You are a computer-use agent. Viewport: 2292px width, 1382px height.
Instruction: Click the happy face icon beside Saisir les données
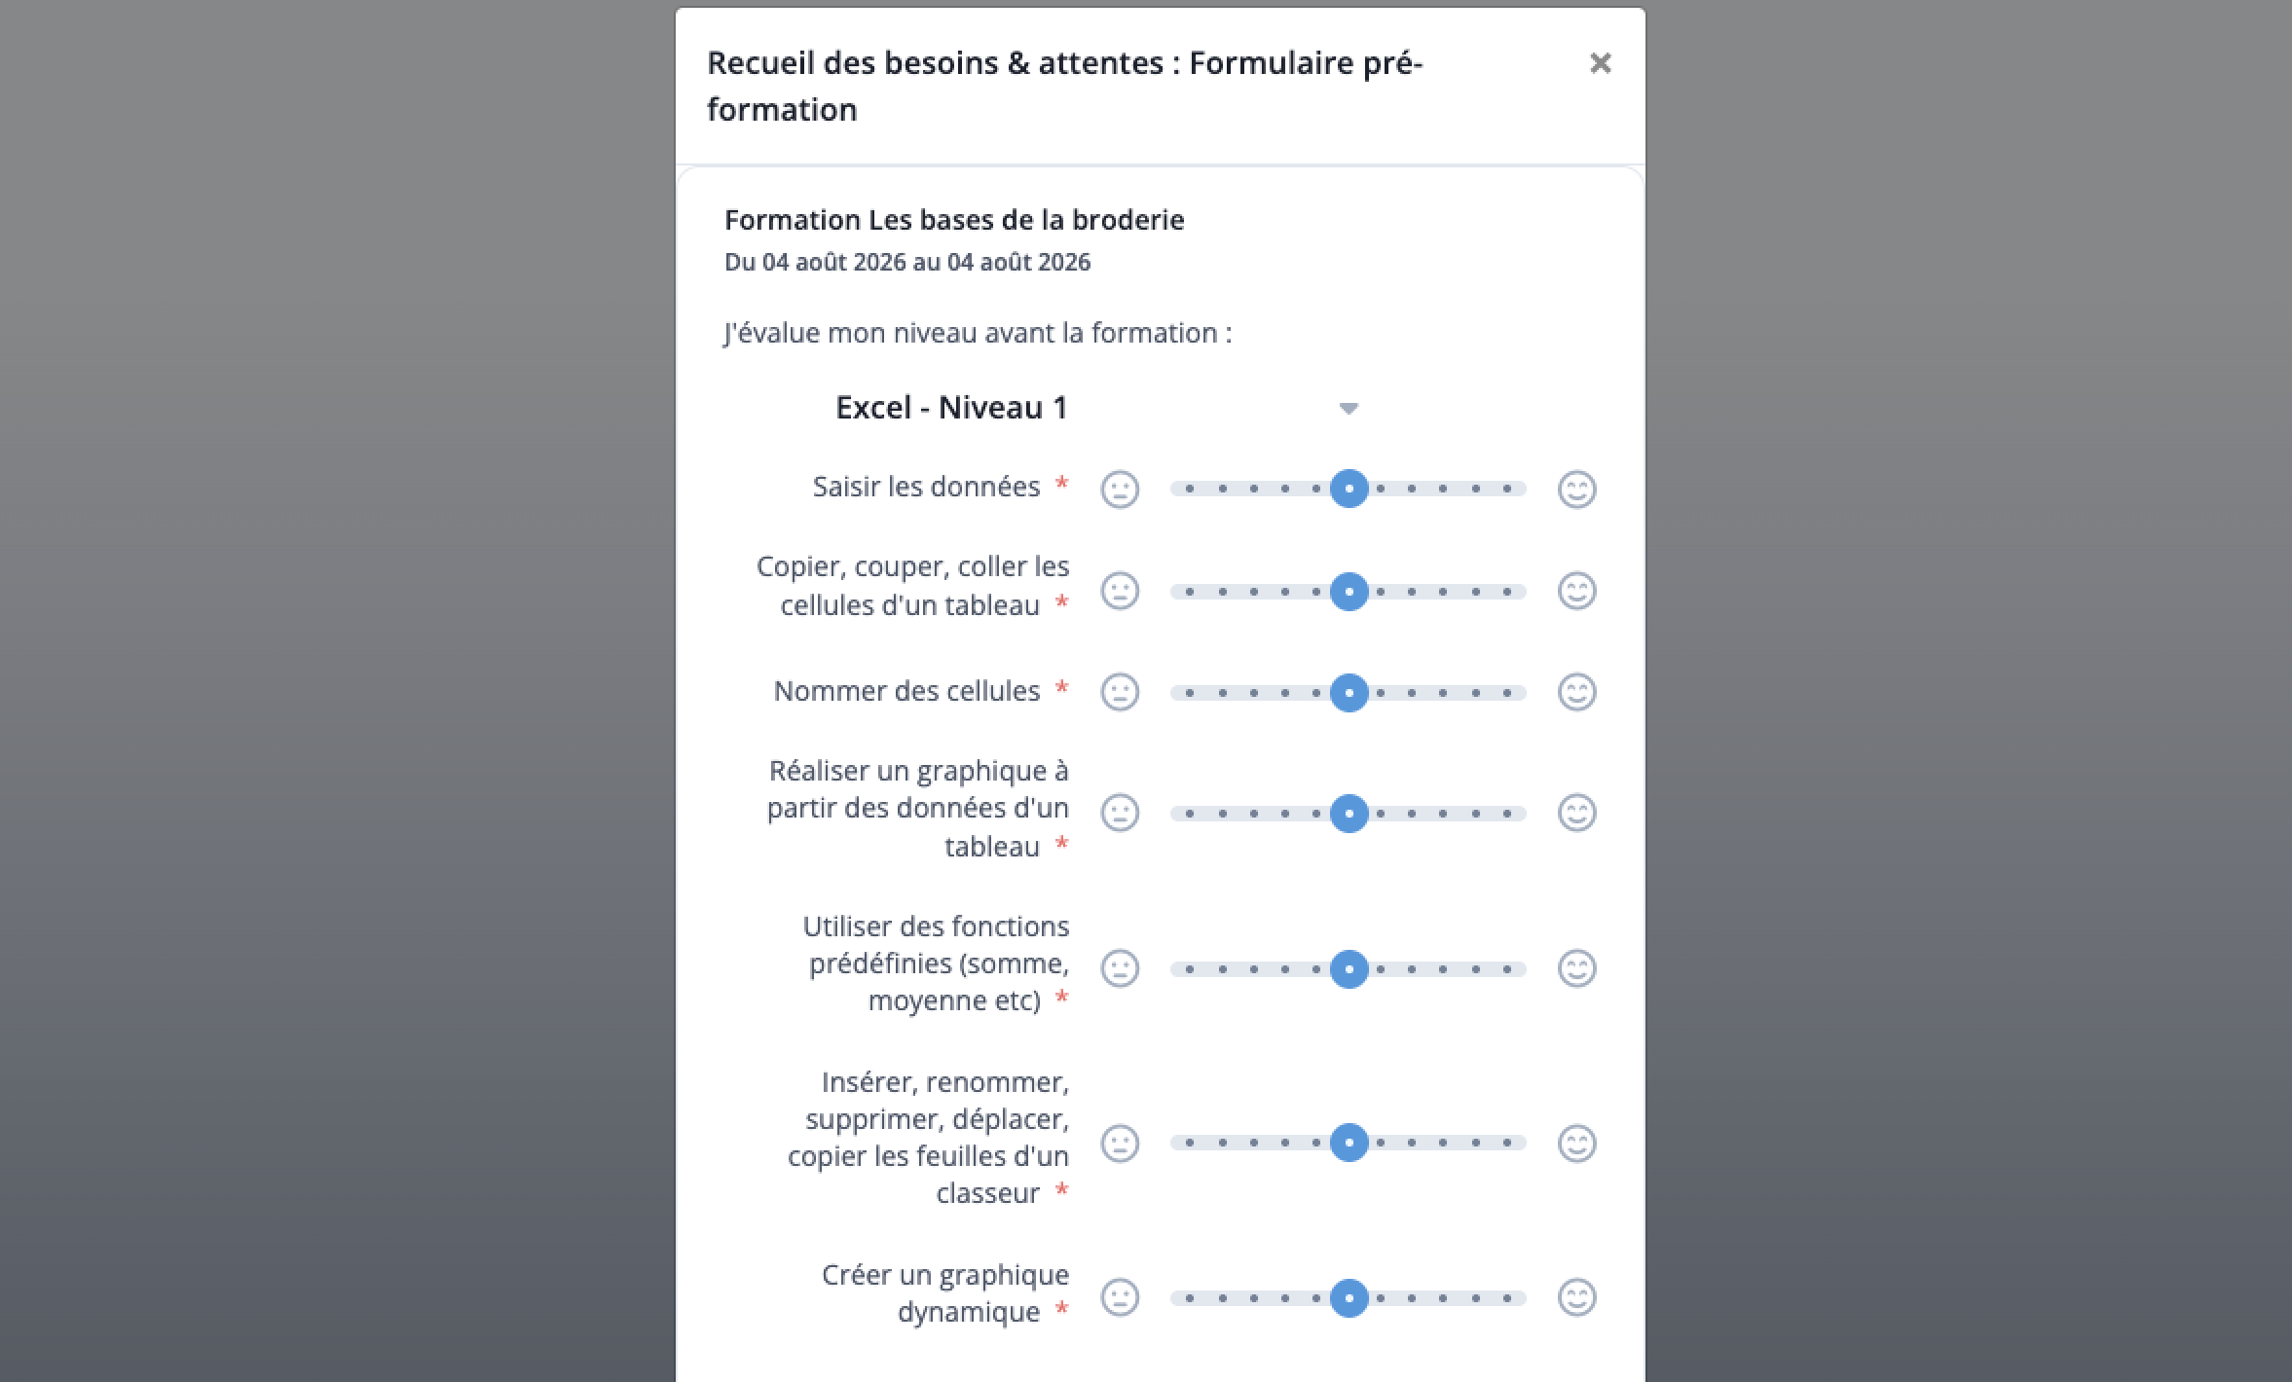point(1576,489)
